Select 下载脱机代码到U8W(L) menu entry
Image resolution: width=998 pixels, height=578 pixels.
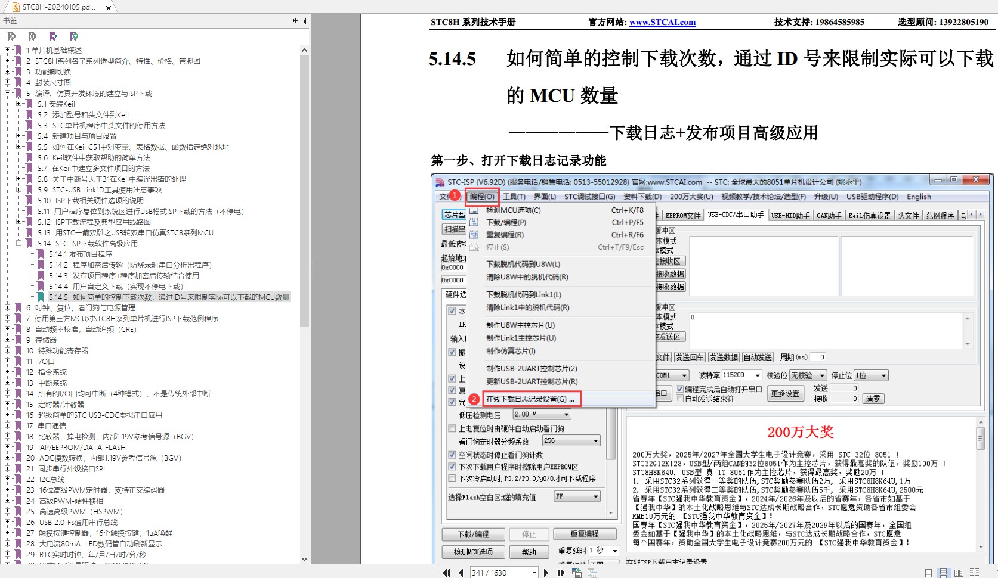pyautogui.click(x=523, y=264)
